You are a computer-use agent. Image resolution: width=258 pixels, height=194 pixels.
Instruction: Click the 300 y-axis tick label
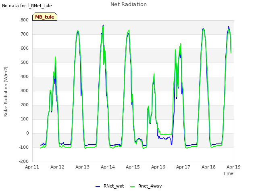click(x=25, y=91)
